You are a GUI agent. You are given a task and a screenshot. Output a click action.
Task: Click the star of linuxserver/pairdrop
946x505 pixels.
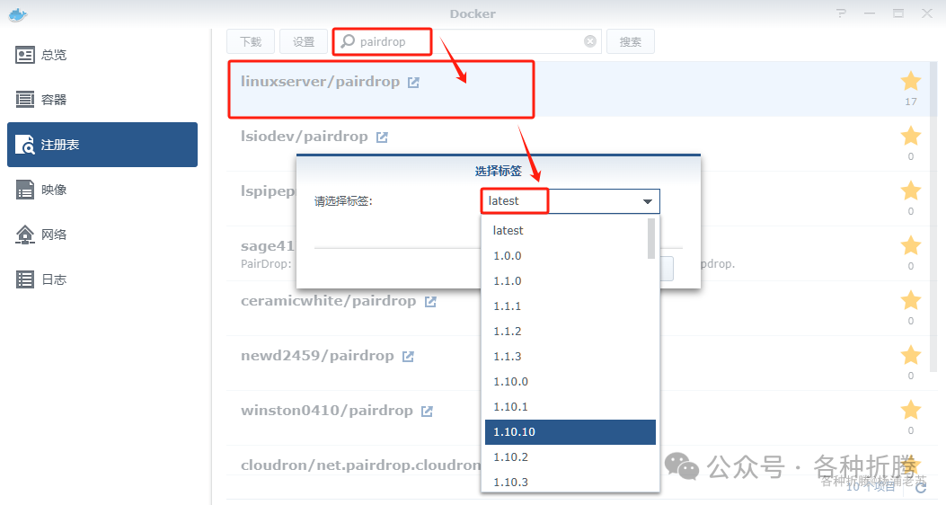[x=910, y=81]
